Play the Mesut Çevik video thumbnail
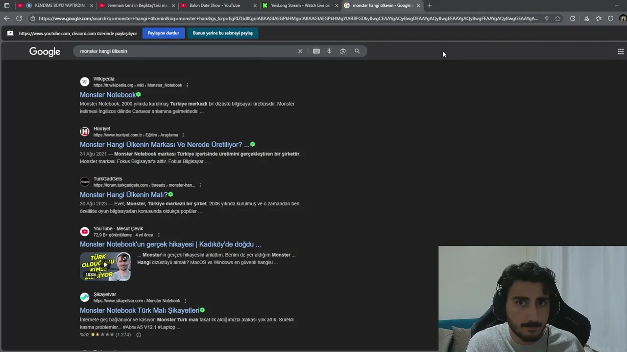Image resolution: width=627 pixels, height=352 pixels. click(105, 266)
